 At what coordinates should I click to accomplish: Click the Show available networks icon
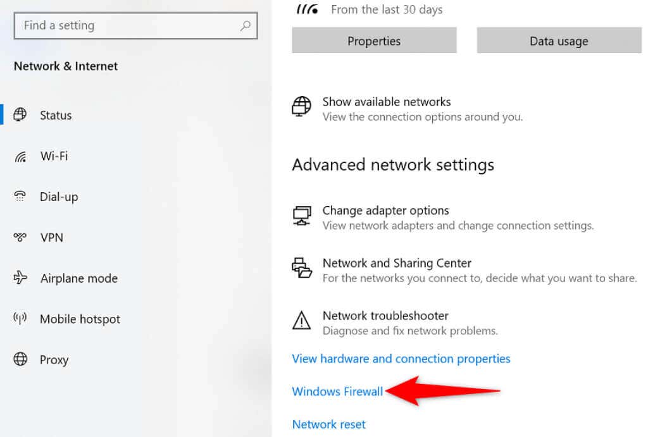(302, 106)
